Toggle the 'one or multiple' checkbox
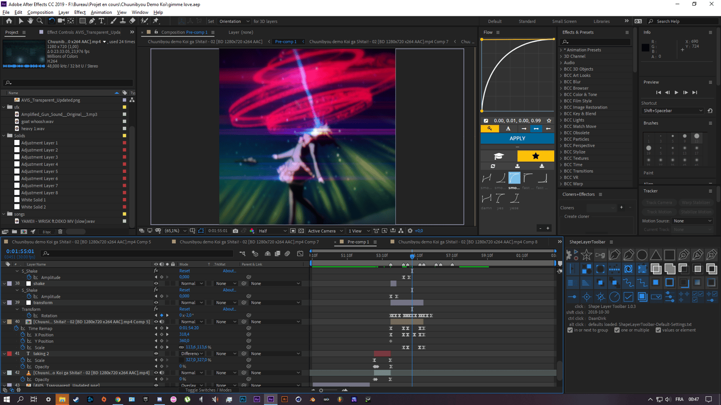 [617, 330]
